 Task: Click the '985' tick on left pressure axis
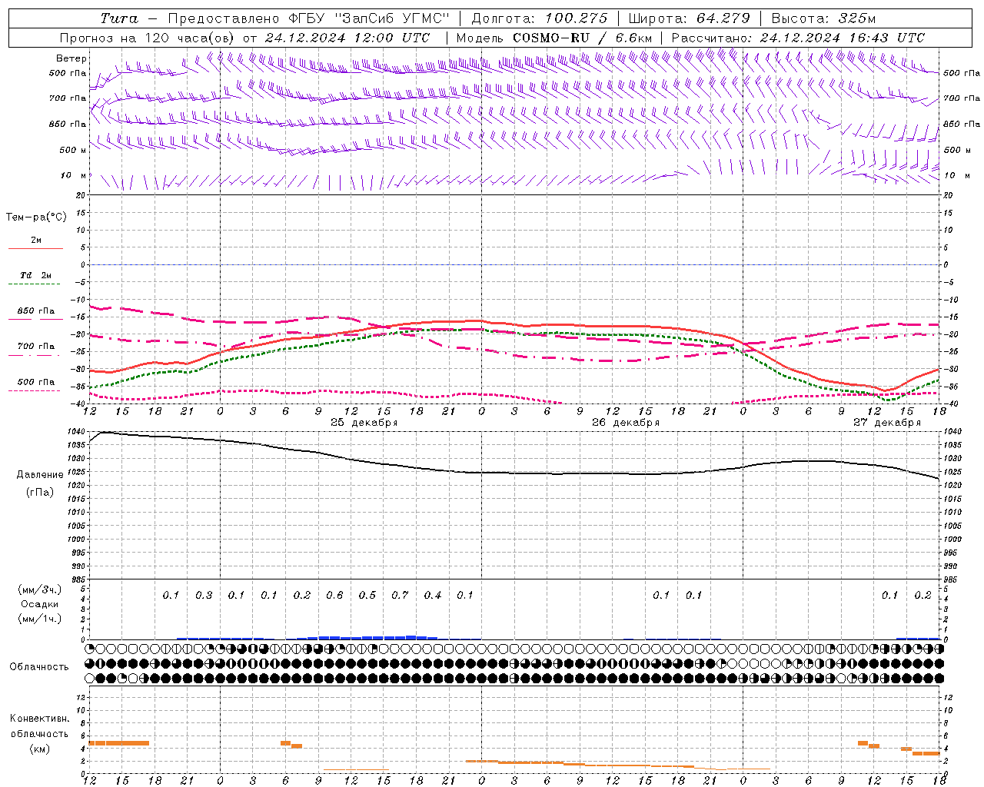[78, 579]
